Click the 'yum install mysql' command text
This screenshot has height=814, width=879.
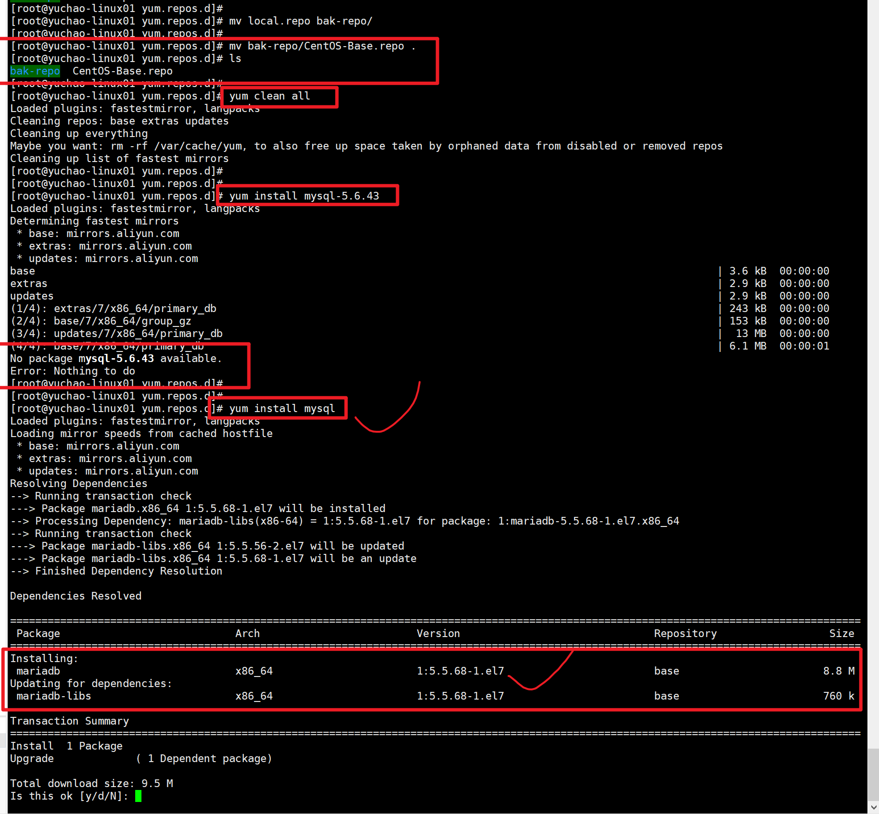coord(282,409)
